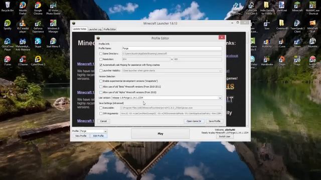This screenshot has height=180, width=321.
Task: Open the Launcher Visibility dropdown
Action: pos(172,70)
